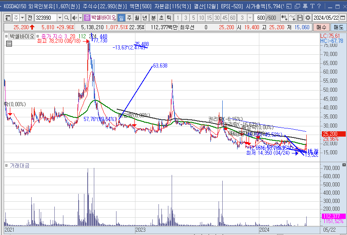This screenshot has height=235, width=347.
Task: Click the 63,638 trendline price label
Action: tap(160, 65)
